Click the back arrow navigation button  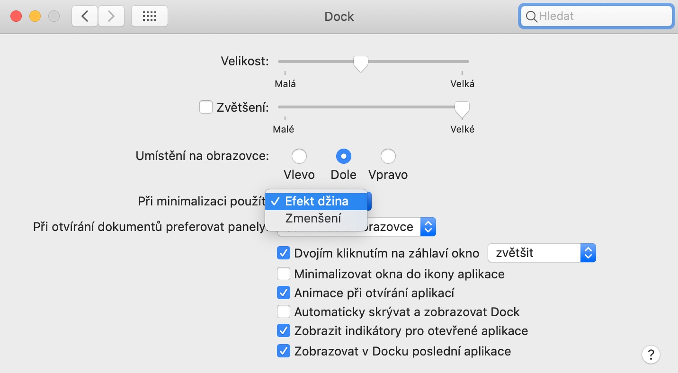coord(85,17)
